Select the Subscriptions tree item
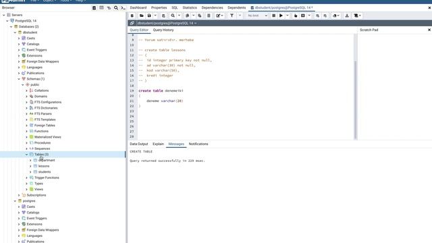 click(36, 195)
